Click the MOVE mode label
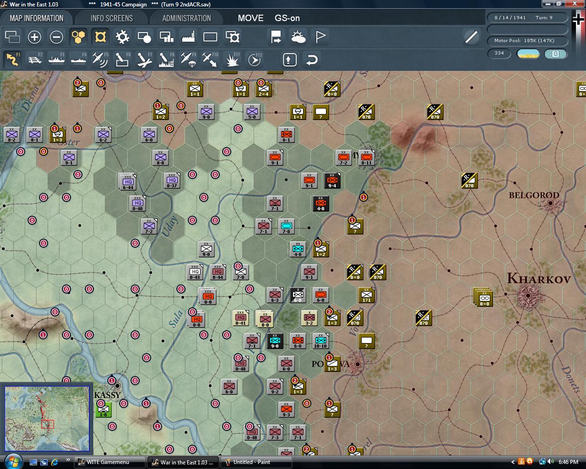The width and height of the screenshot is (586, 469). [x=250, y=18]
